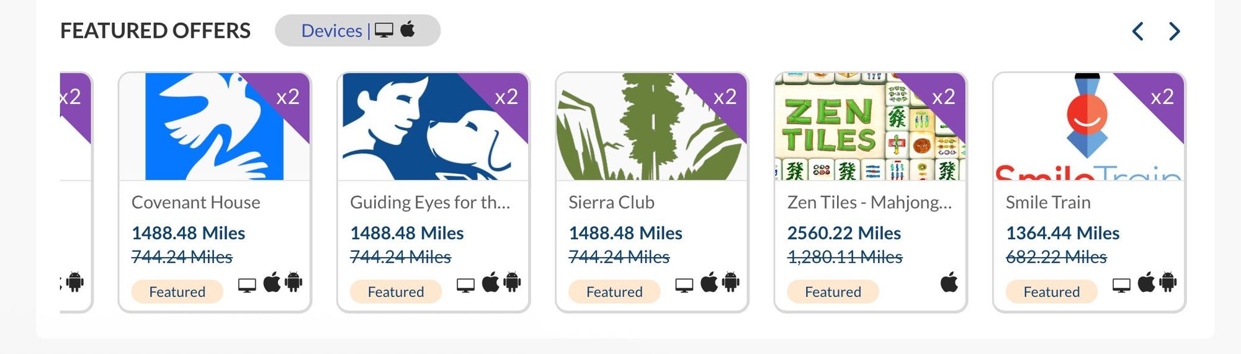
Task: Open the Sierra Club tree logo
Action: (x=652, y=126)
